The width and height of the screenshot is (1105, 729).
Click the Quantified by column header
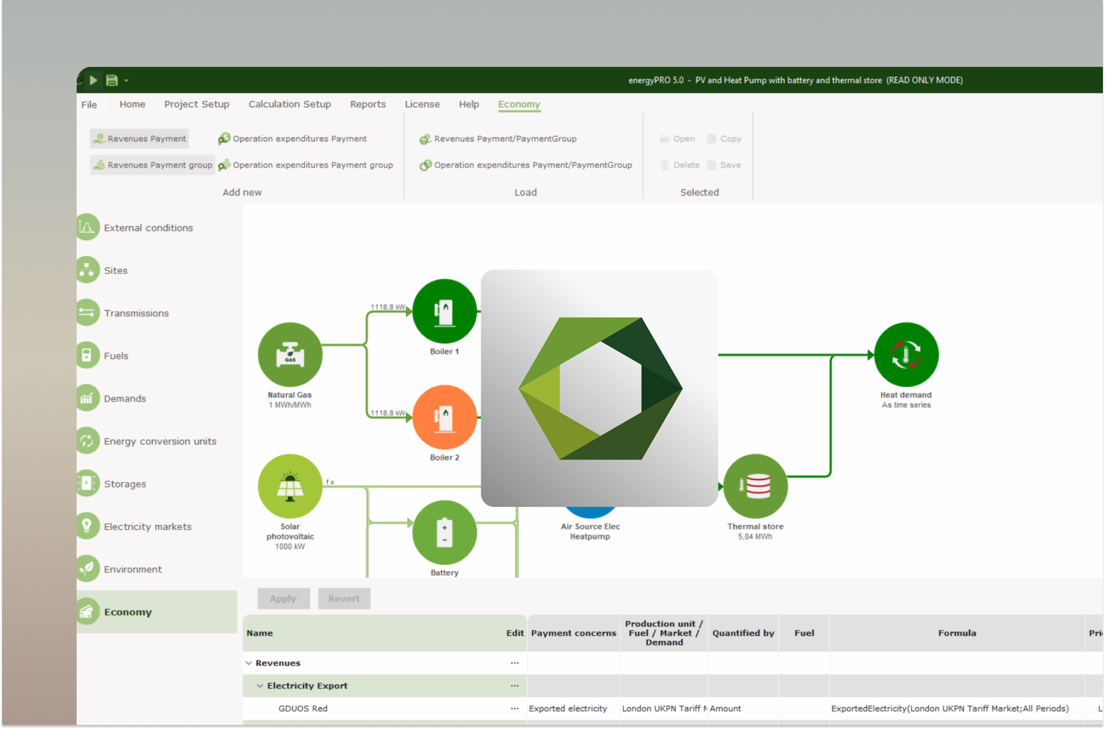(x=743, y=633)
